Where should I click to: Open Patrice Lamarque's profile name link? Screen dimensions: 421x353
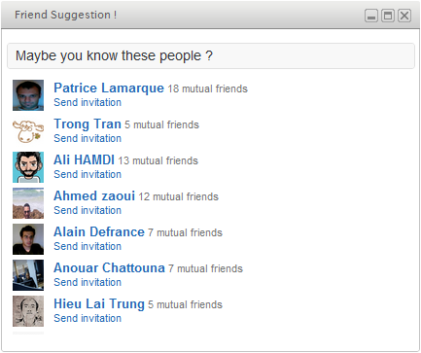(x=109, y=88)
